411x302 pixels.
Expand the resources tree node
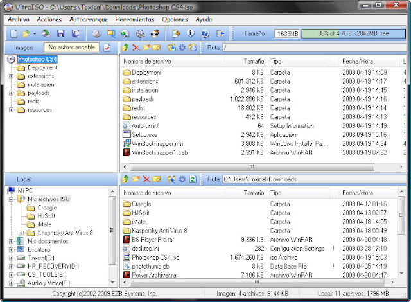coord(12,110)
